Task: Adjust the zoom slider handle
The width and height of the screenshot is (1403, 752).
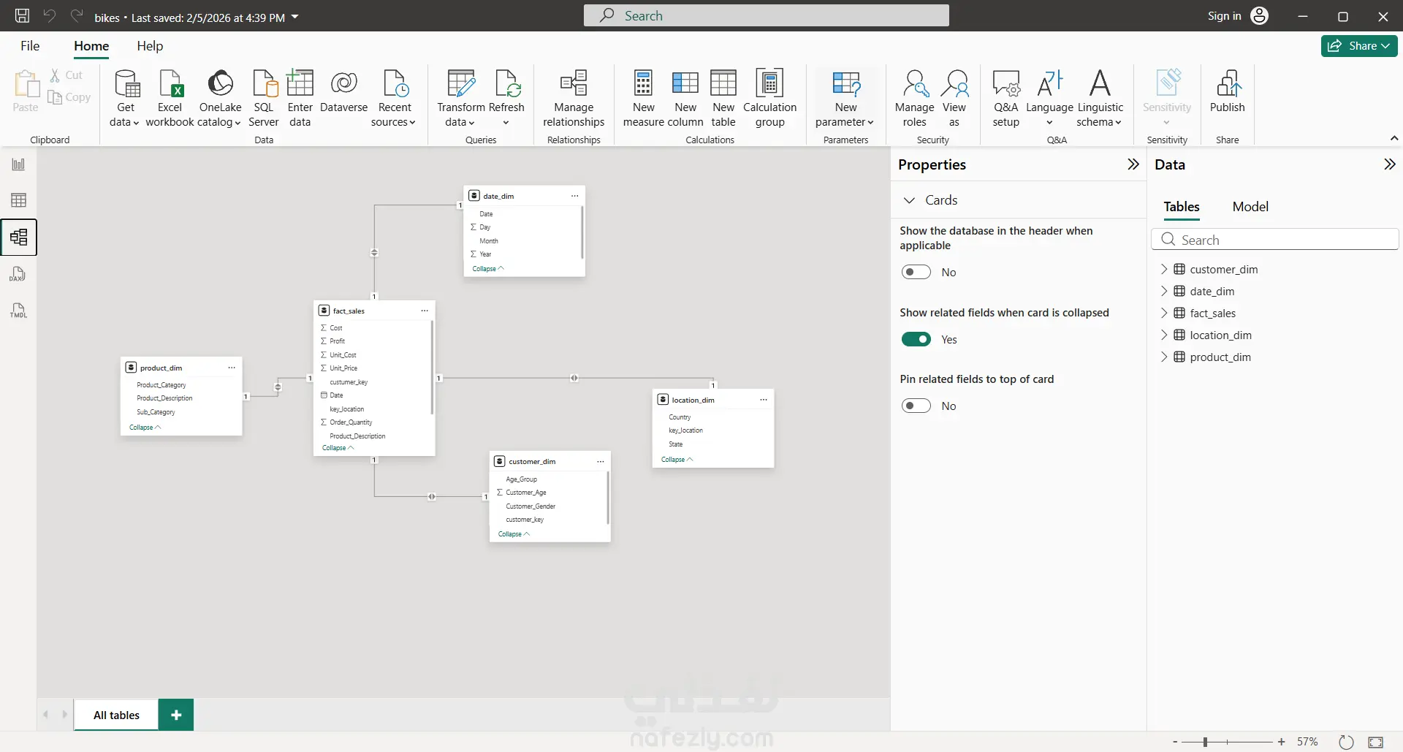Action: pyautogui.click(x=1205, y=742)
